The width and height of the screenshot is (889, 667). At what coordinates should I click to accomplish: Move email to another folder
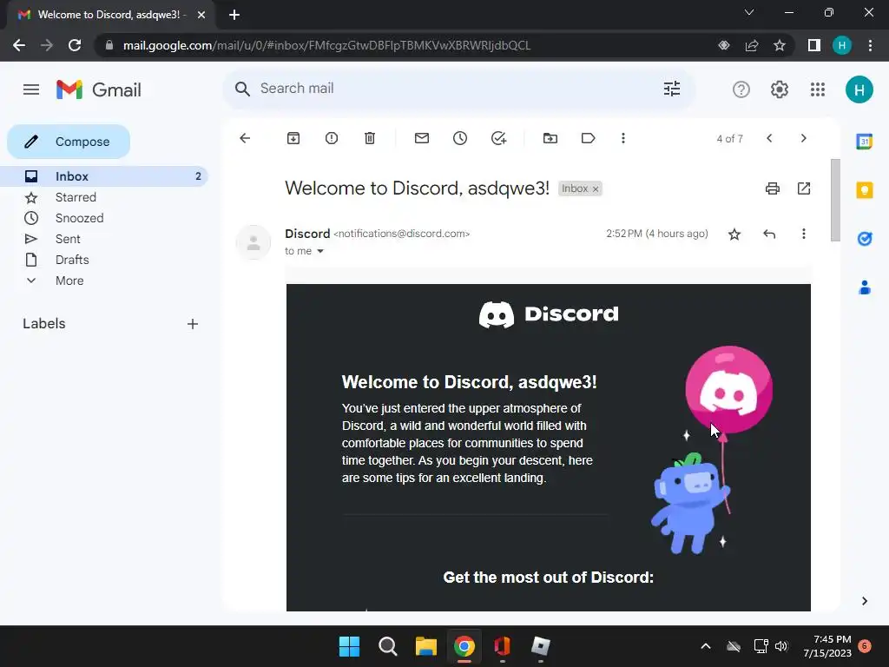550,138
